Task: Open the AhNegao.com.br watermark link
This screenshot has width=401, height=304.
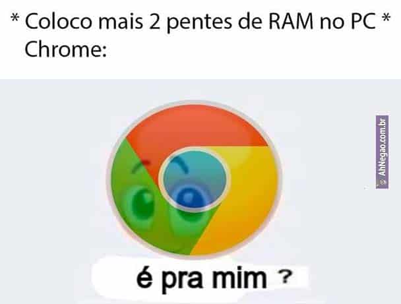Action: pyautogui.click(x=383, y=152)
